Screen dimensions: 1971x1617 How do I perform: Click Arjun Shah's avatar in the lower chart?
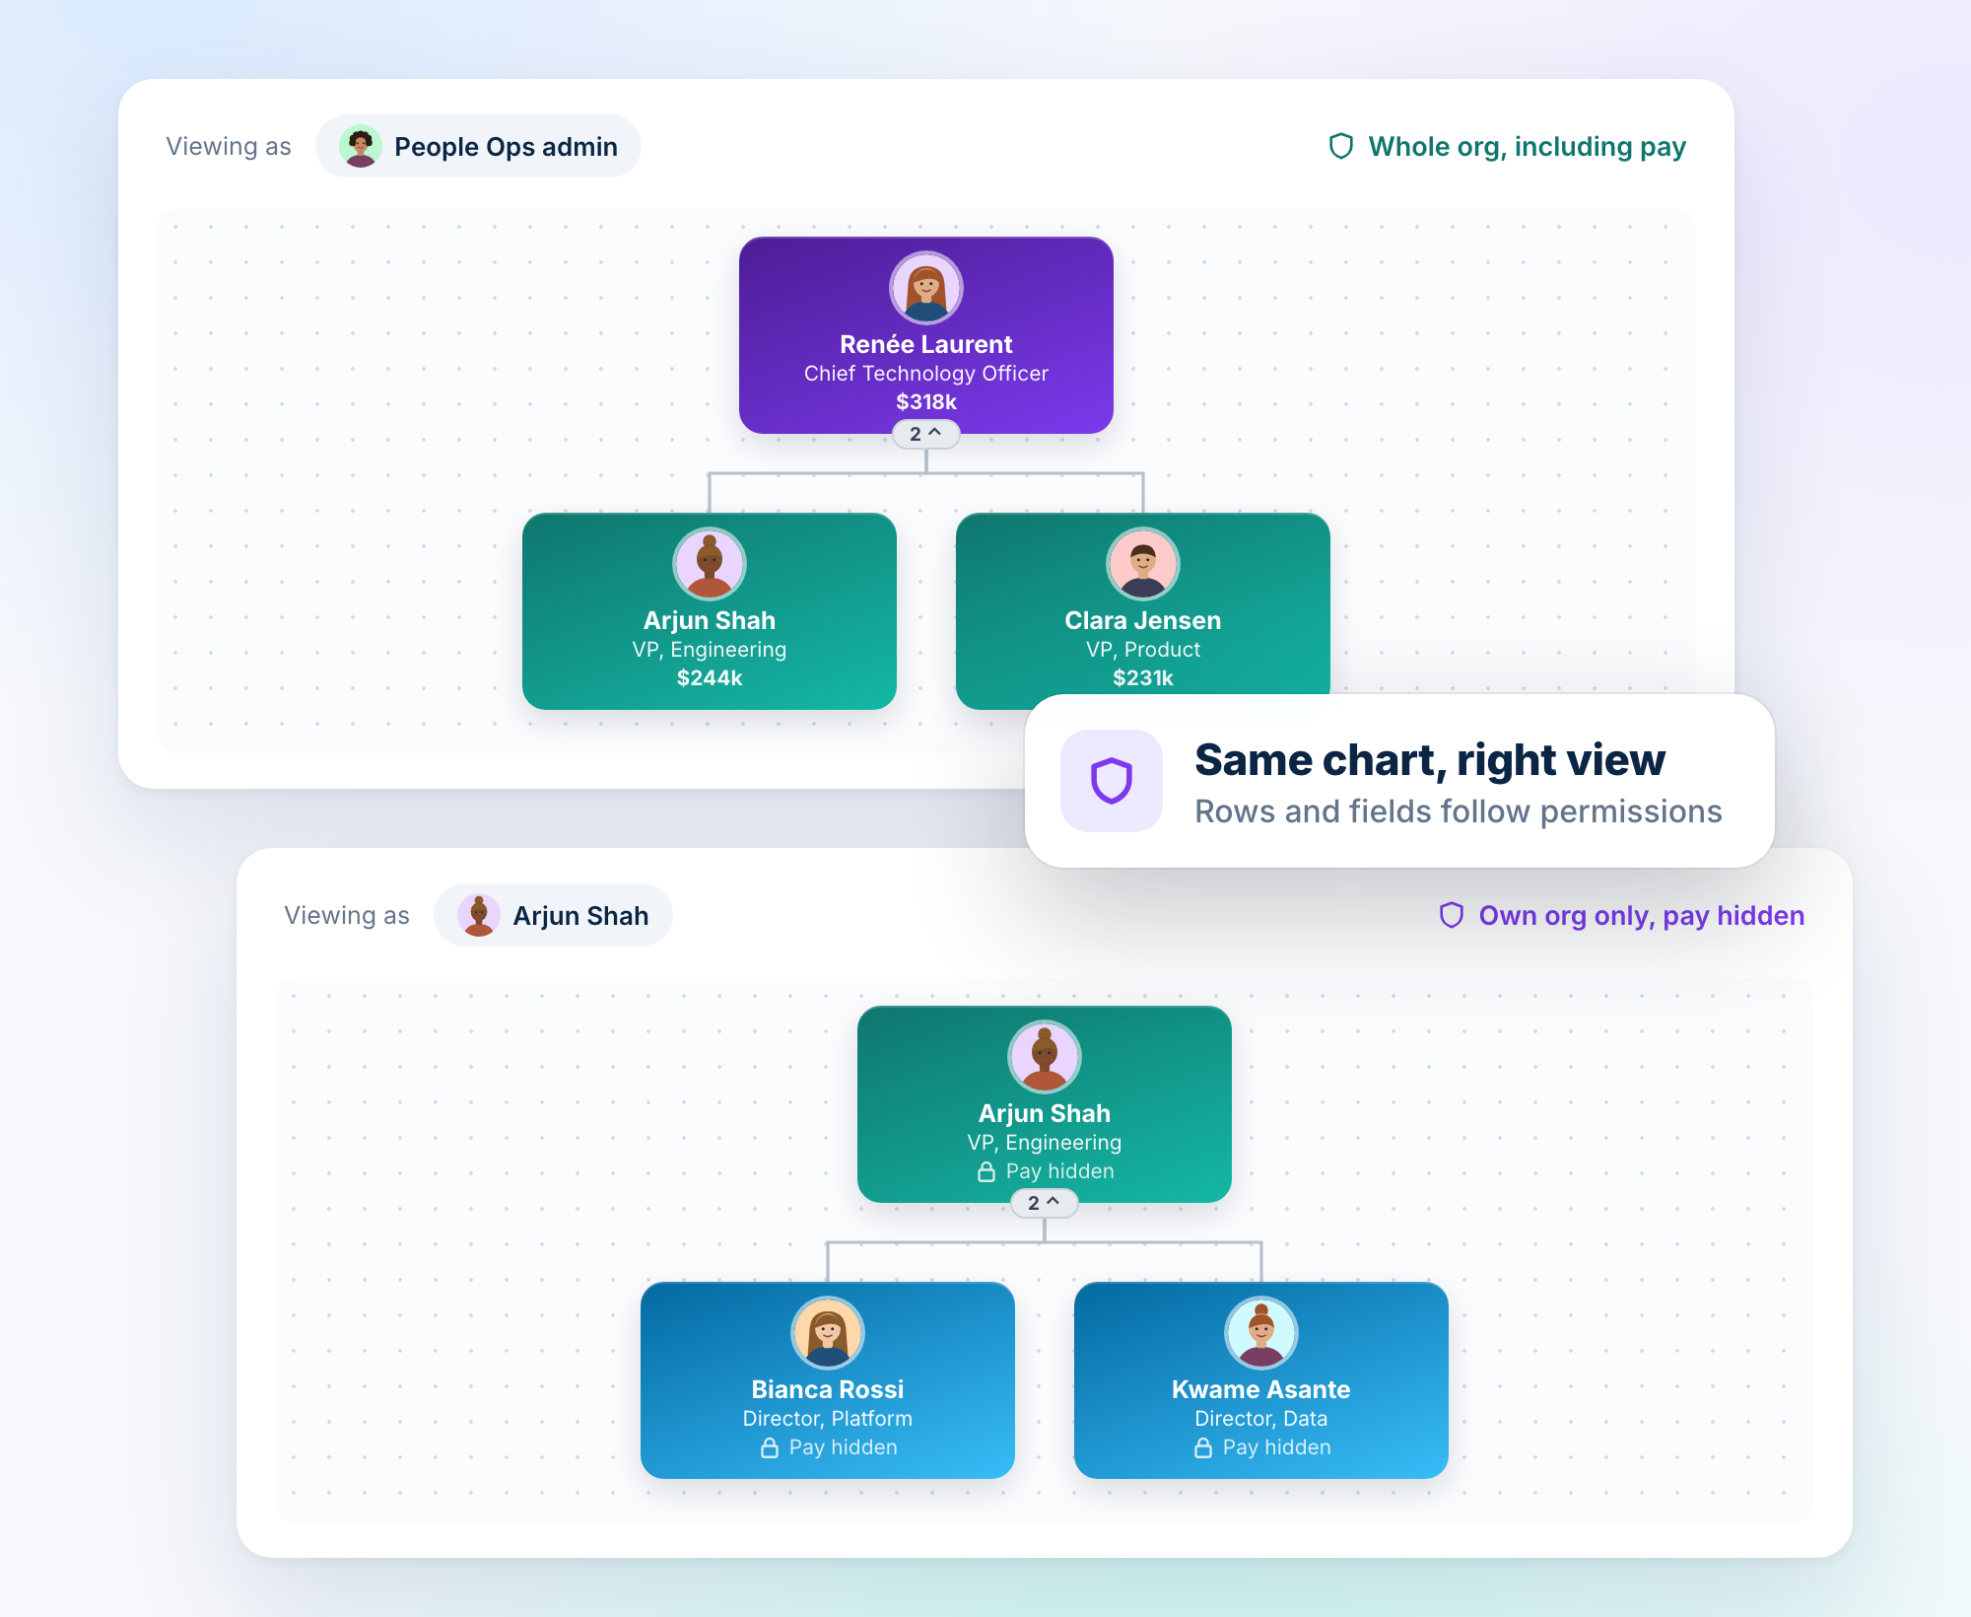click(1045, 1057)
